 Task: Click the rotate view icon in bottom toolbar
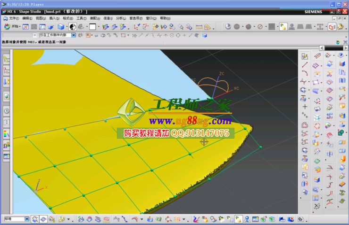point(43,219)
